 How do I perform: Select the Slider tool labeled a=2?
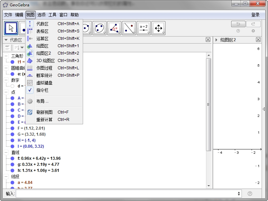143,28
